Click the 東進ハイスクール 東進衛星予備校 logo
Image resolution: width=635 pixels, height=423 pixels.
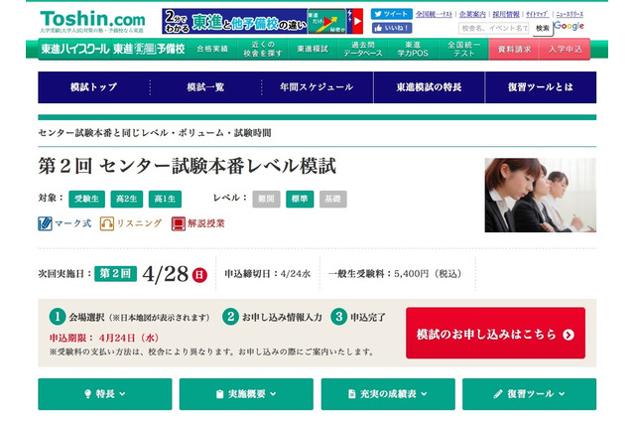pyautogui.click(x=113, y=49)
